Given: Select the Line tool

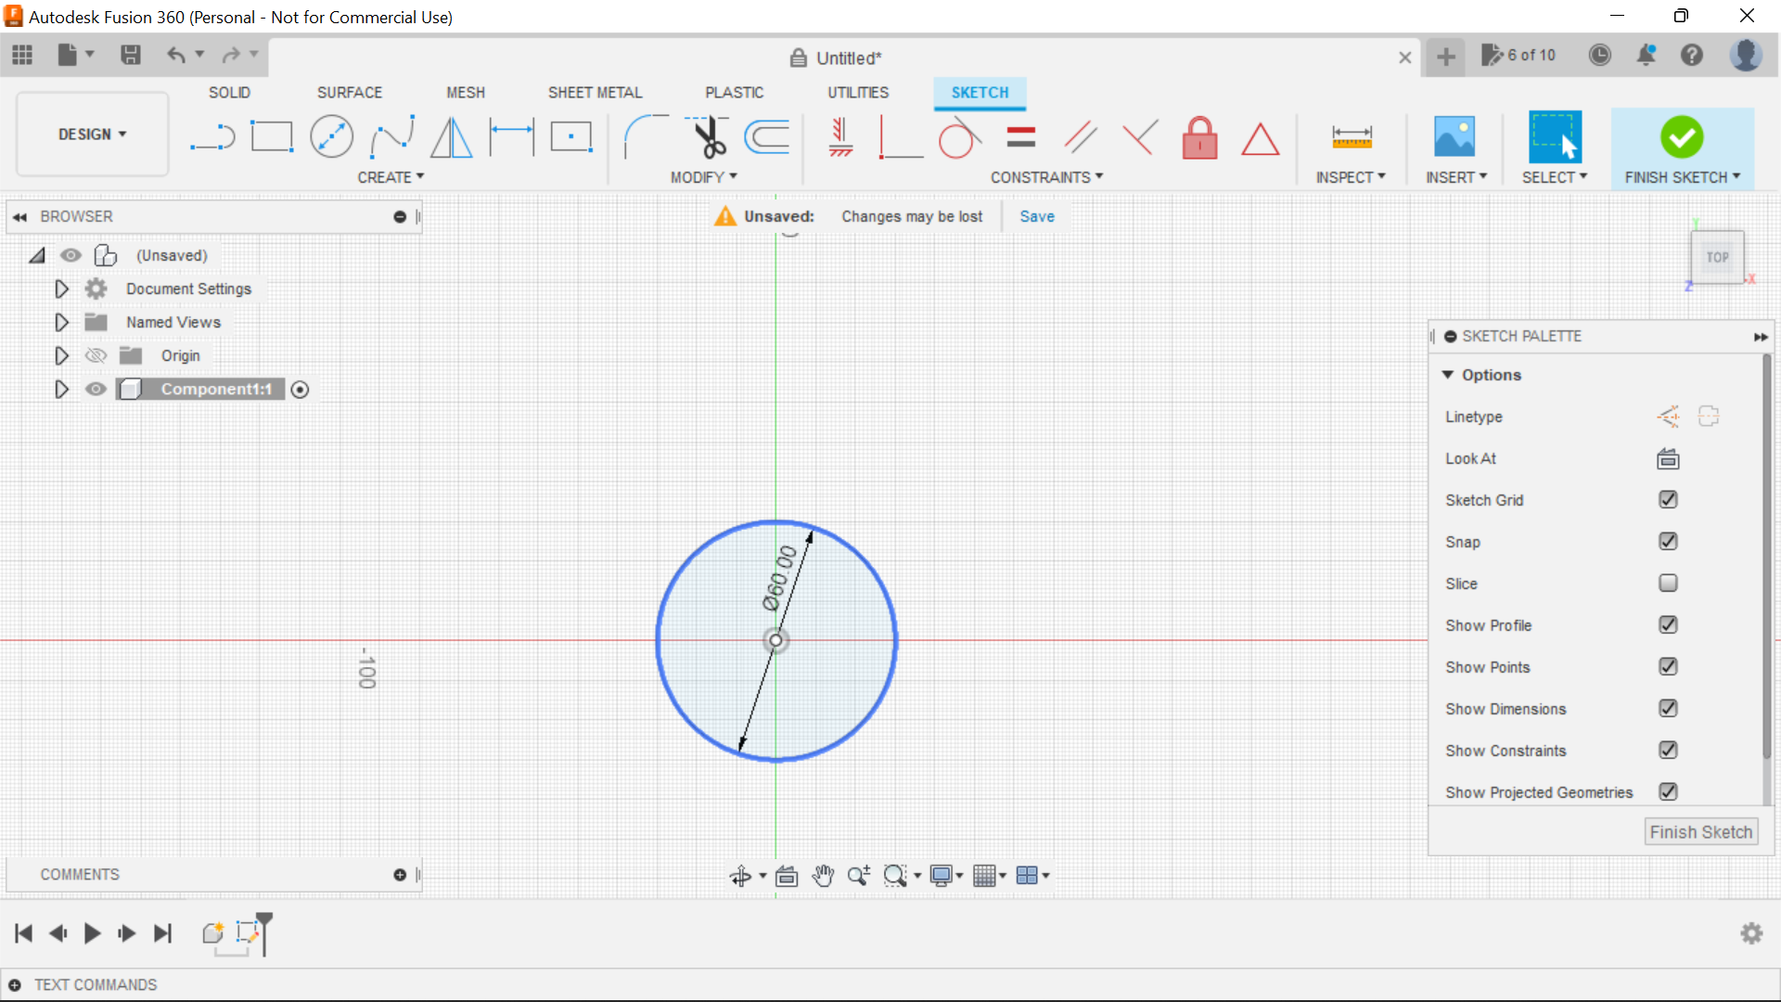Looking at the screenshot, I should 212,136.
